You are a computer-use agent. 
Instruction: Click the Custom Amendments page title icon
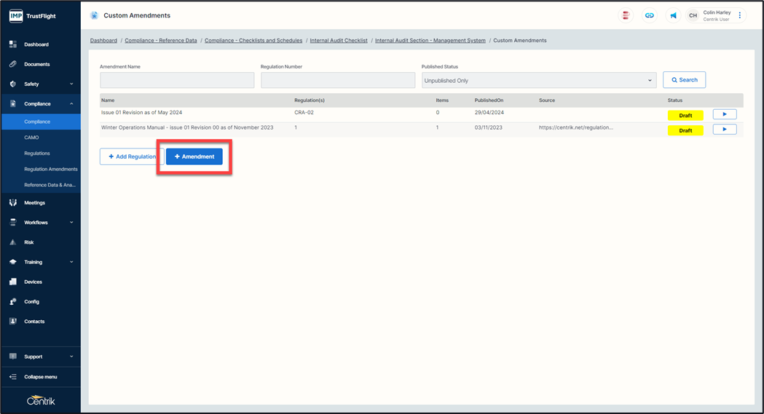tap(94, 15)
